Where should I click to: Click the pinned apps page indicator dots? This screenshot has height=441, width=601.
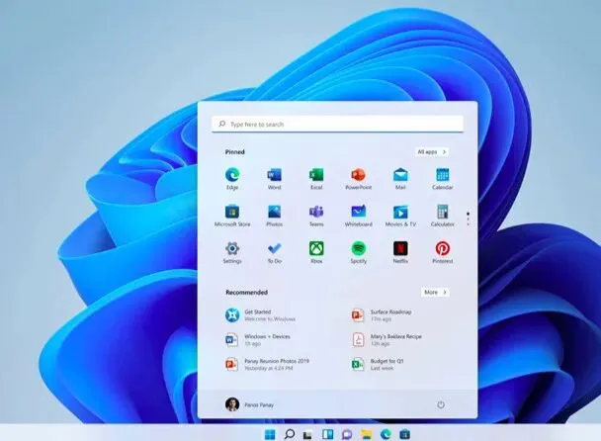468,219
